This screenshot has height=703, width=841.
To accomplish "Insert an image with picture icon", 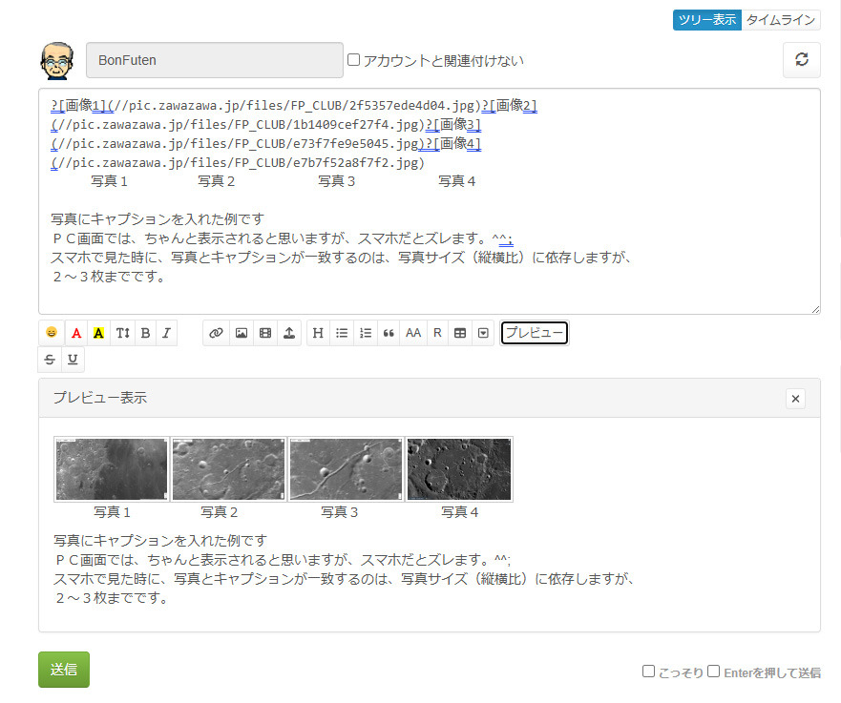I will coord(241,333).
